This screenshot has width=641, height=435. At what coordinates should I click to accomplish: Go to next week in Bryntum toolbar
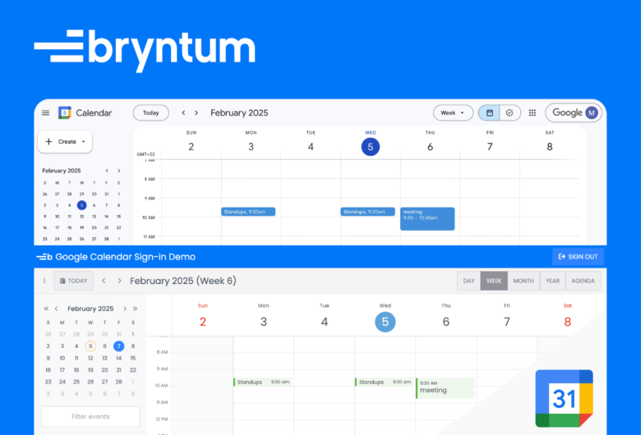(119, 281)
